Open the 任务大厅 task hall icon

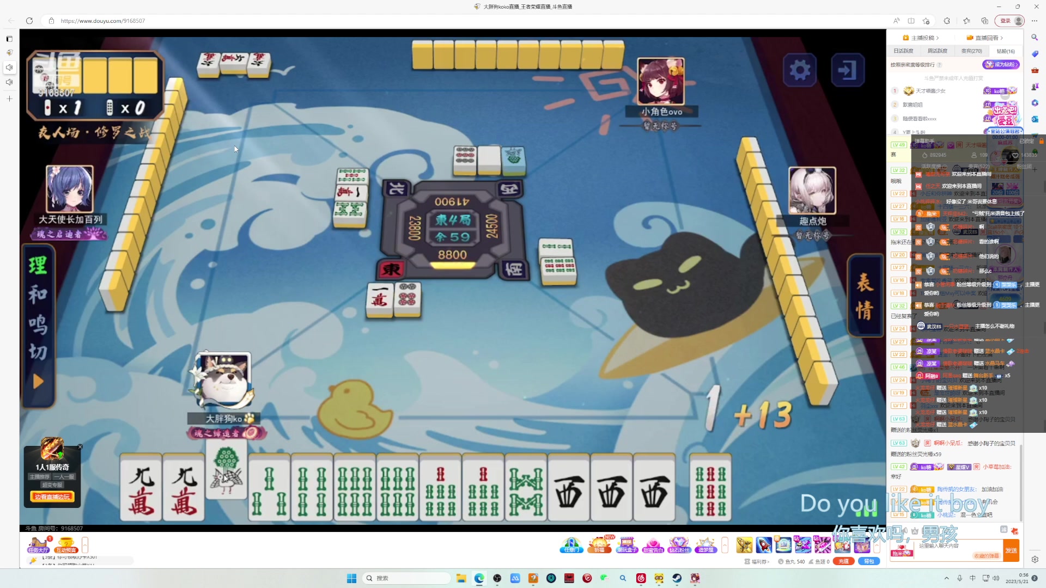tap(39, 544)
